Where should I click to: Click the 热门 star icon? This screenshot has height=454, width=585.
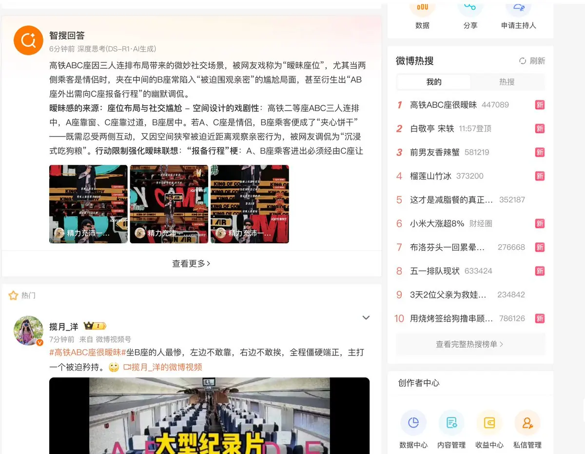pos(13,296)
